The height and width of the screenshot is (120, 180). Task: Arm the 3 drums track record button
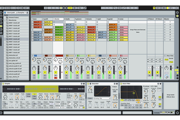point(56,78)
